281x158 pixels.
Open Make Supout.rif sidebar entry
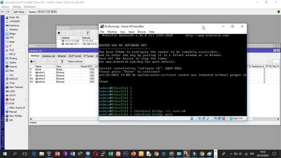pos(17,108)
